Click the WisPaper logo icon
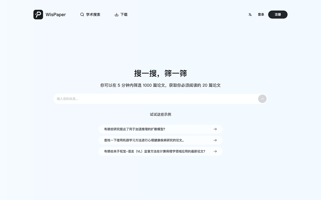321x200 pixels. 38,15
